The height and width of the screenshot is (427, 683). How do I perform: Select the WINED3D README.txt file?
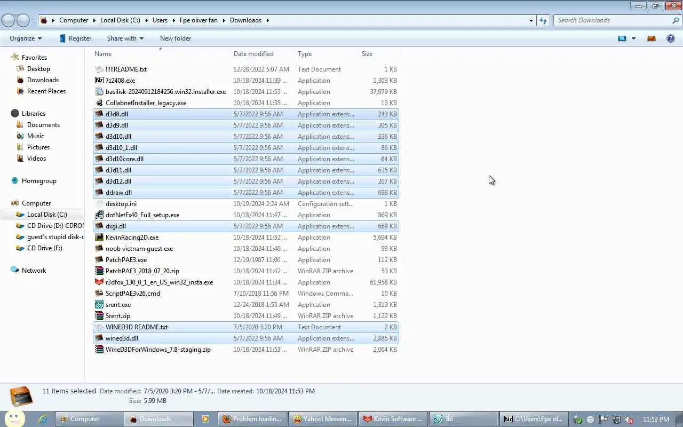point(246,327)
